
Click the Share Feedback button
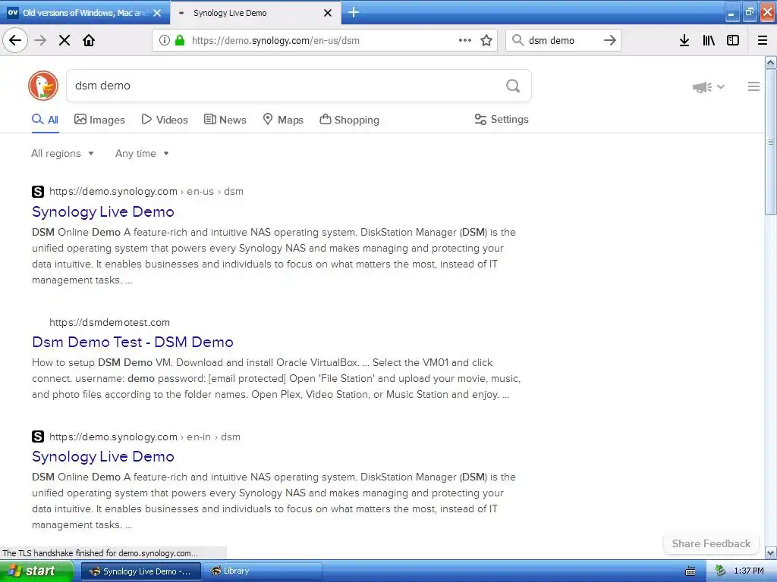point(711,543)
